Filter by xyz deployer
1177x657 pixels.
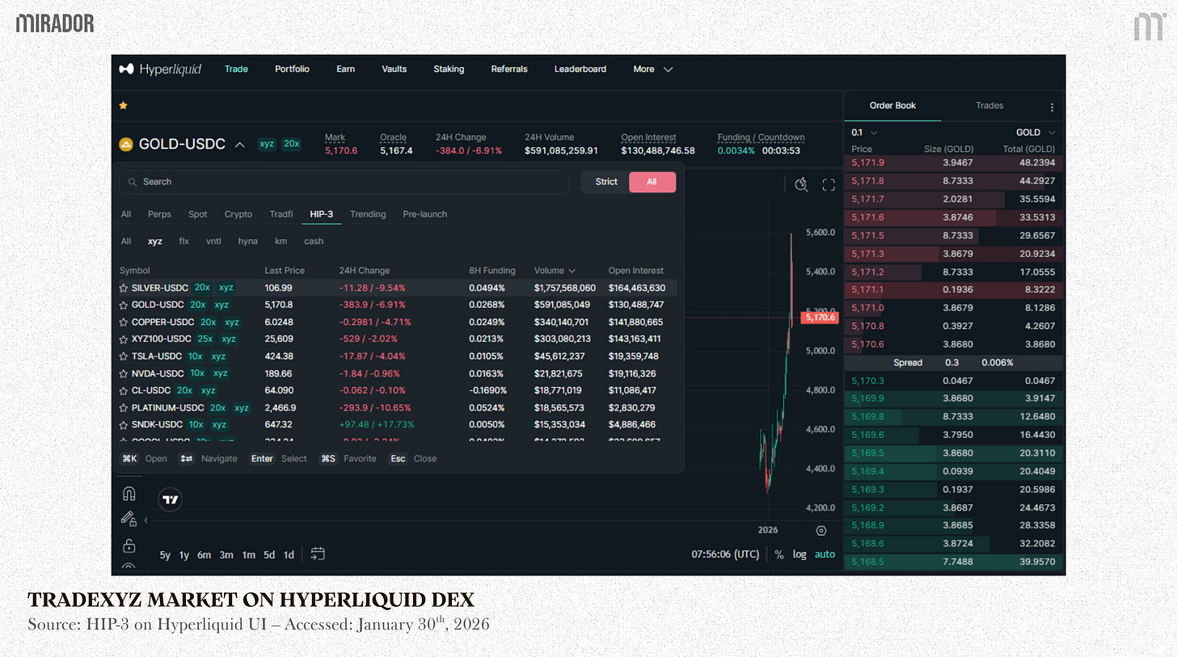(x=155, y=241)
